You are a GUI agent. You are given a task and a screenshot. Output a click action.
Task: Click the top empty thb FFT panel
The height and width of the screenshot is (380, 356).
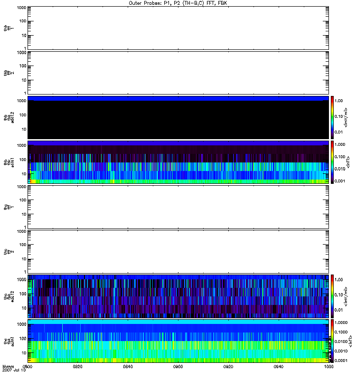[x=178, y=27]
